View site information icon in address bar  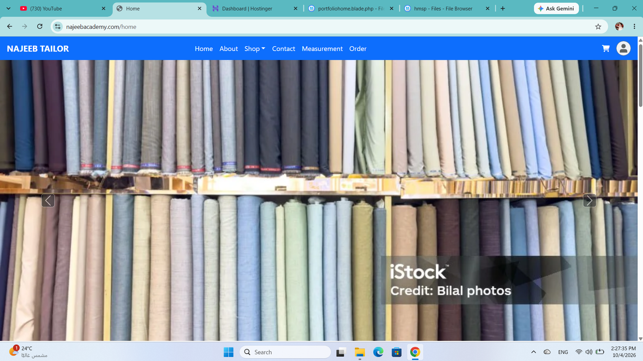pos(58,27)
